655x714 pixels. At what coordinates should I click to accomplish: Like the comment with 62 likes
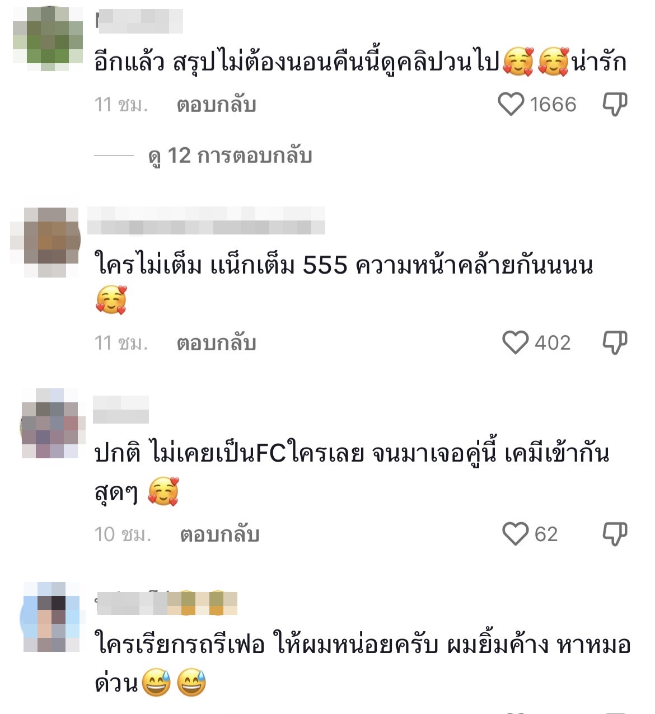(x=515, y=534)
